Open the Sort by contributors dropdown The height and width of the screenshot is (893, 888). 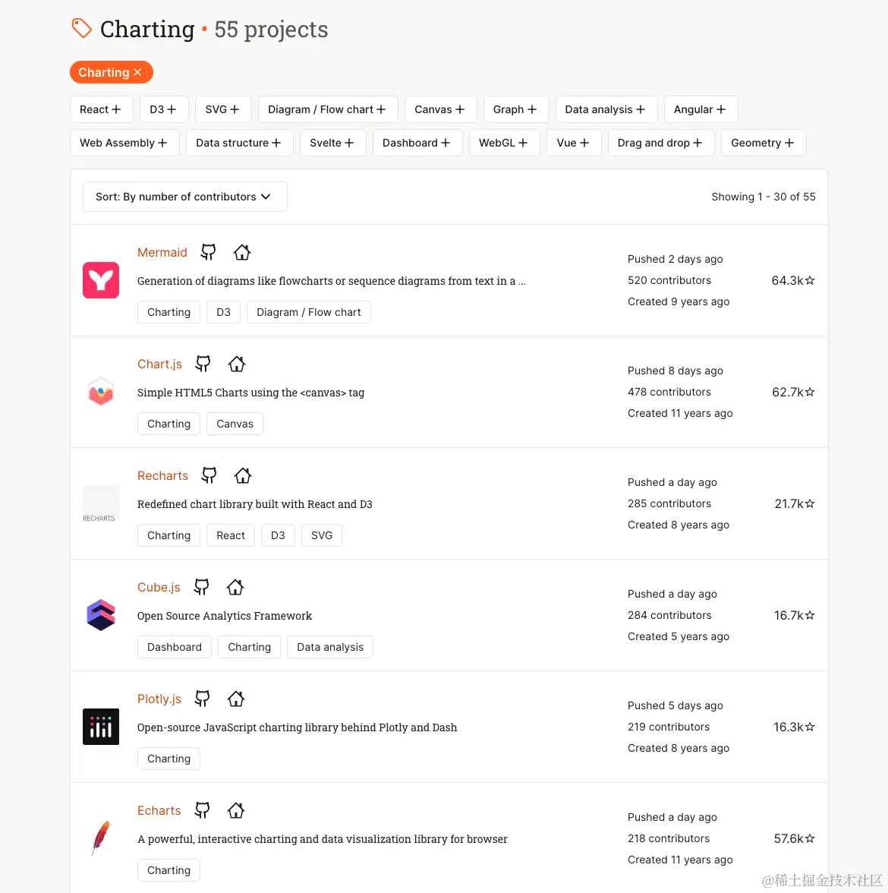click(184, 197)
